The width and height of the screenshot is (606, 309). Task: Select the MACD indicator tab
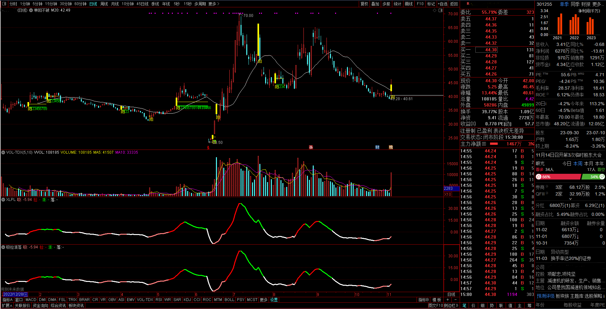[x=31, y=300]
